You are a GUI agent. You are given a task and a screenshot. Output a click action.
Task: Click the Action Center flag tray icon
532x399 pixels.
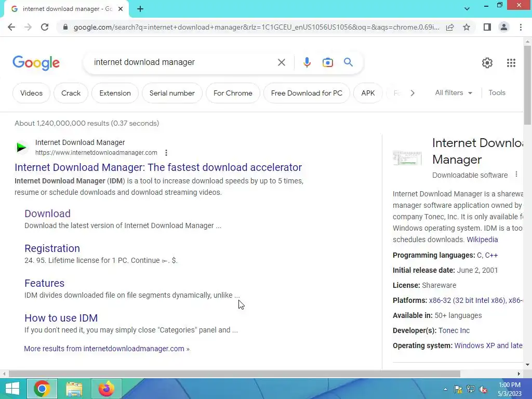[458, 389]
